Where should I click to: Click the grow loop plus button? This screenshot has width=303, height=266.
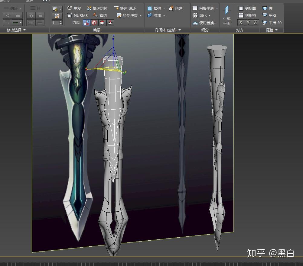click(8, 15)
